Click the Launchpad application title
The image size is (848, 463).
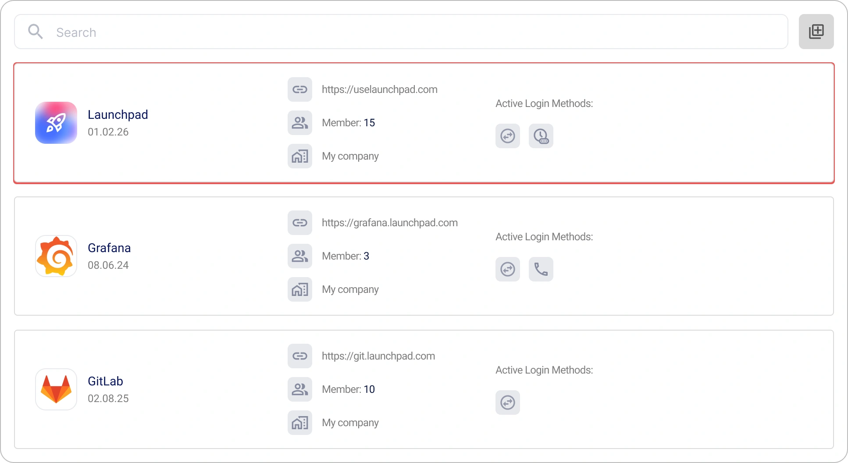coord(118,114)
